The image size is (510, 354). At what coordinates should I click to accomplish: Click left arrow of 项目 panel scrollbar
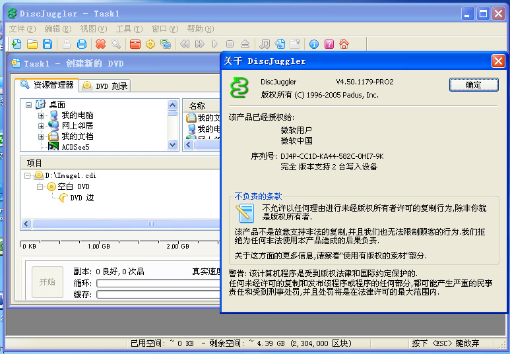click(26, 224)
